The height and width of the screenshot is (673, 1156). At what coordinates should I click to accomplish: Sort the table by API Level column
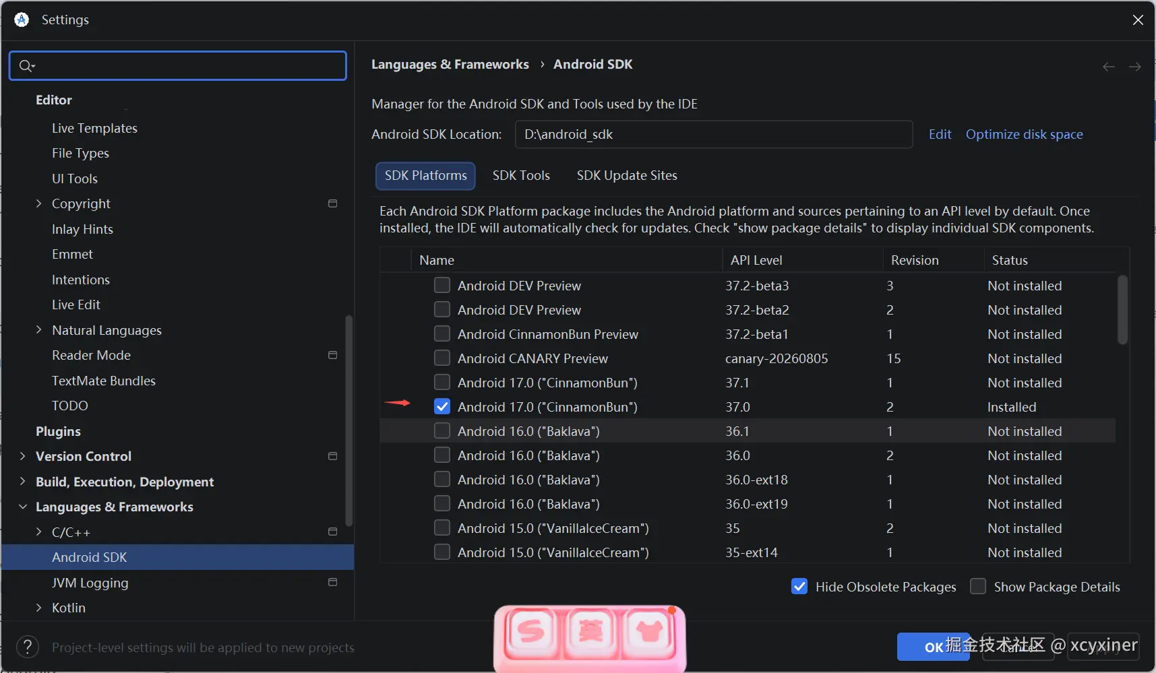point(803,260)
